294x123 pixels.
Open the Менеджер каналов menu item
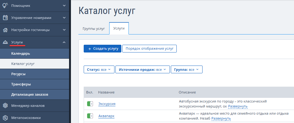point(35,106)
